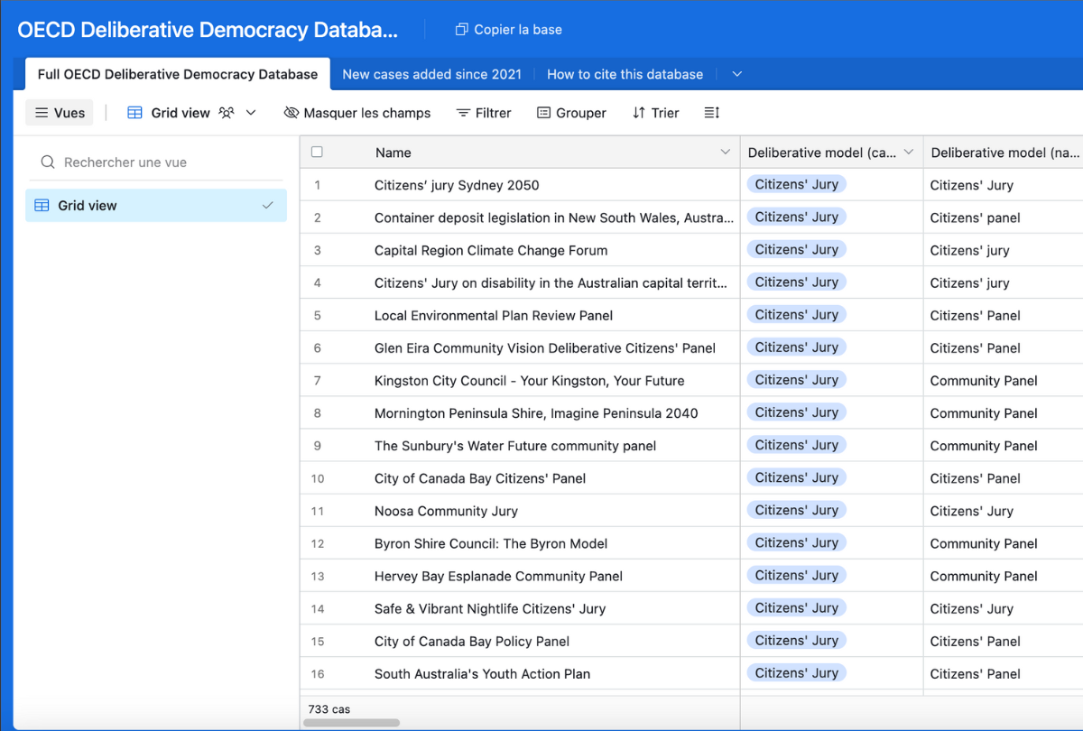Click Citizens' panel cell in Container deposit row

(x=1003, y=217)
